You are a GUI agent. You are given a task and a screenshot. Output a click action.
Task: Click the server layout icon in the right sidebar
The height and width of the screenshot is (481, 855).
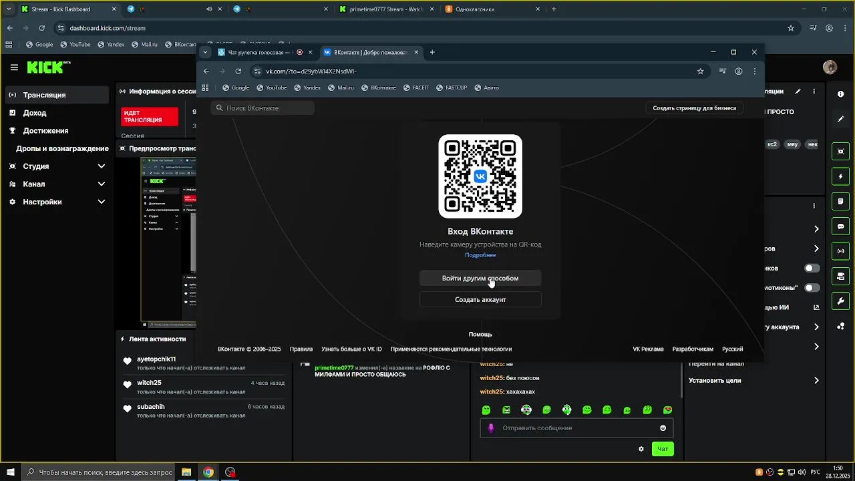(x=840, y=276)
